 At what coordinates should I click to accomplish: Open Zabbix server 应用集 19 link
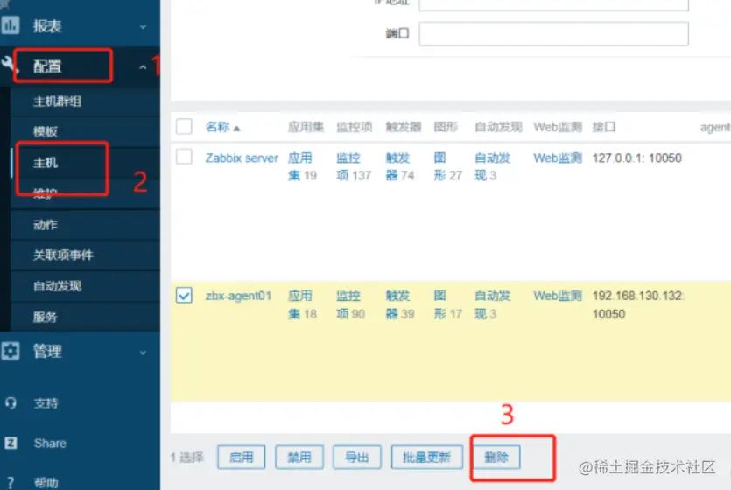[302, 166]
